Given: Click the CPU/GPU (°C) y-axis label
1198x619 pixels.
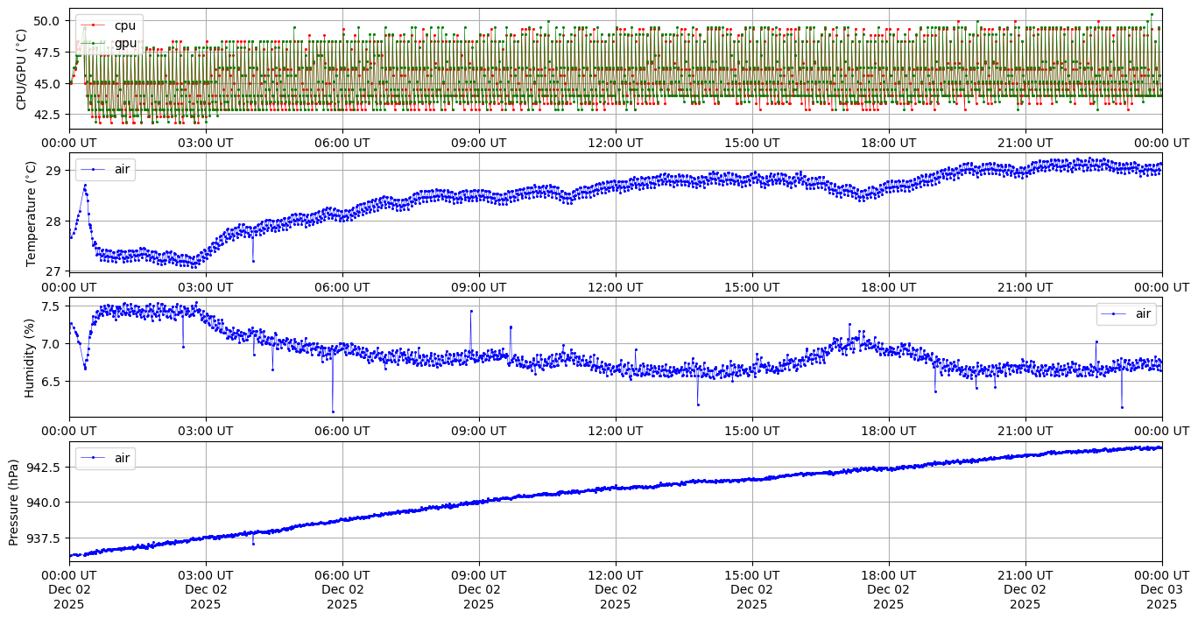Looking at the screenshot, I should 21,69.
